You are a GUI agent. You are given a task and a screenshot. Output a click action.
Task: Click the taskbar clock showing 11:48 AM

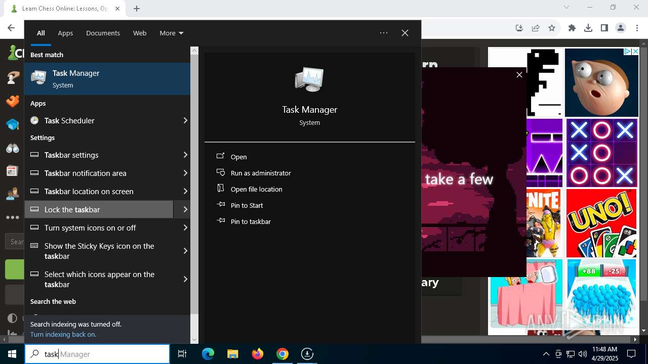click(x=604, y=354)
